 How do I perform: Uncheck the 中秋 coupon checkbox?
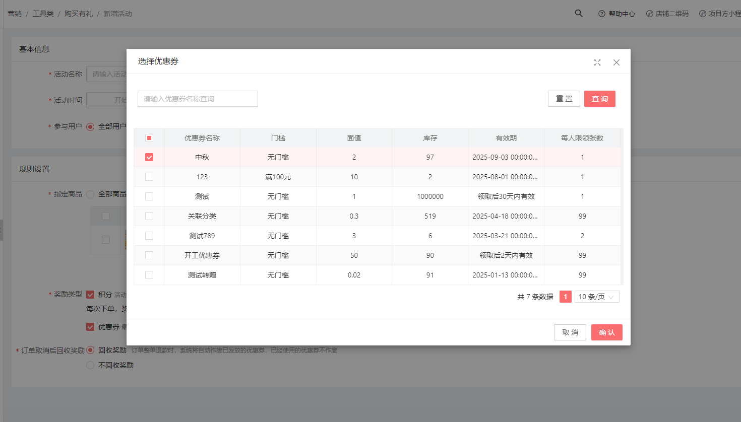[x=149, y=157]
